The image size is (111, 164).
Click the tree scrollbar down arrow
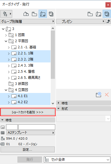[53, 104]
